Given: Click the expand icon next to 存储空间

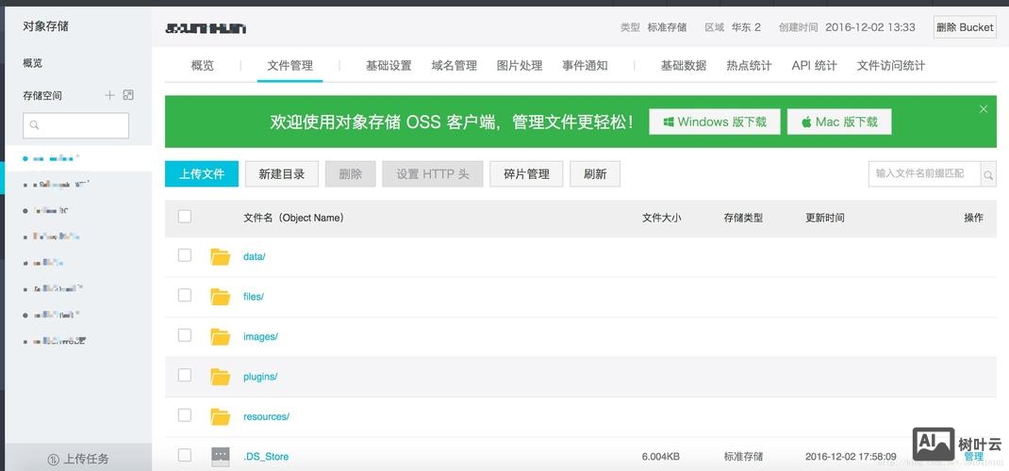Looking at the screenshot, I should pyautogui.click(x=128, y=95).
